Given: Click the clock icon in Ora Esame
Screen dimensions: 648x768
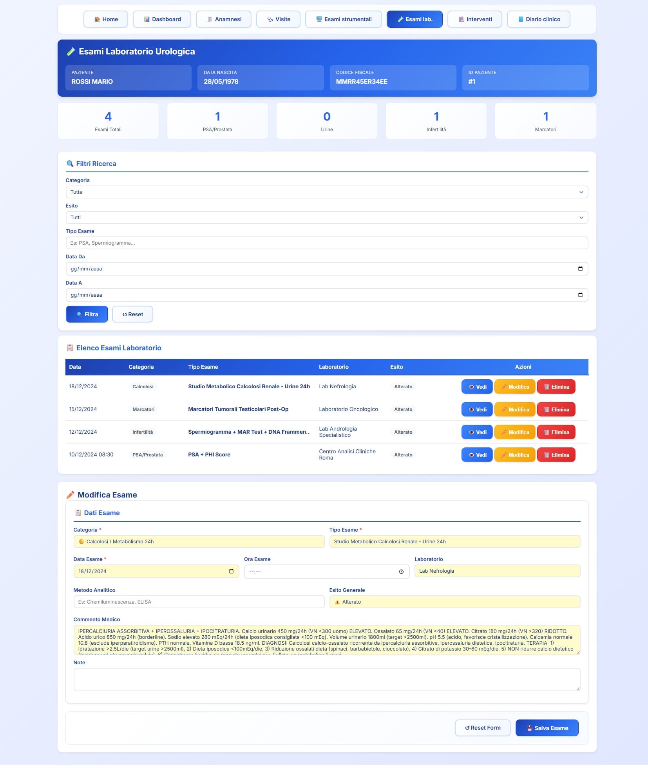Looking at the screenshot, I should (x=401, y=571).
